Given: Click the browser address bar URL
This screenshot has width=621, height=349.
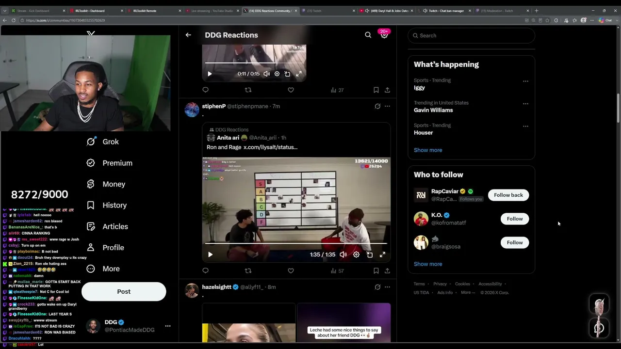Looking at the screenshot, I should 65,20.
